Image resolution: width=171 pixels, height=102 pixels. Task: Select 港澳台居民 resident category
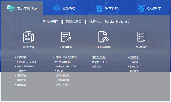[74, 22]
